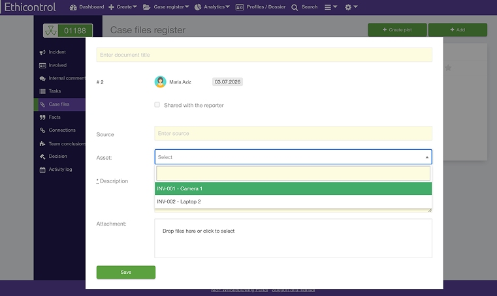The image size is (497, 296).
Task: Click the 03.07.2026 date badge
Action: click(x=227, y=82)
